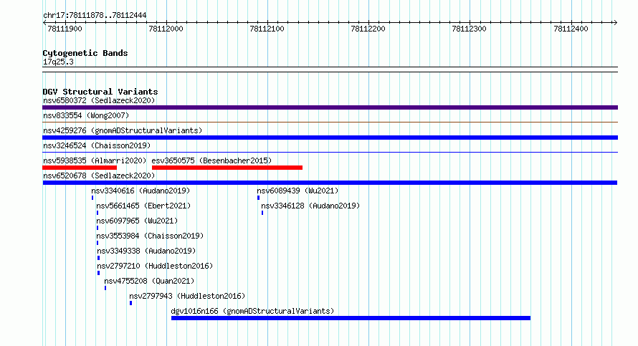Open the nsv5661465 (Ebert2021) label
The height and width of the screenshot is (346, 638).
[143, 206]
